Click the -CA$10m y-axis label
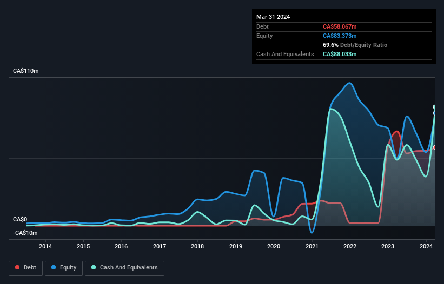Screen dimensions: 444x284 pyautogui.click(x=25, y=233)
